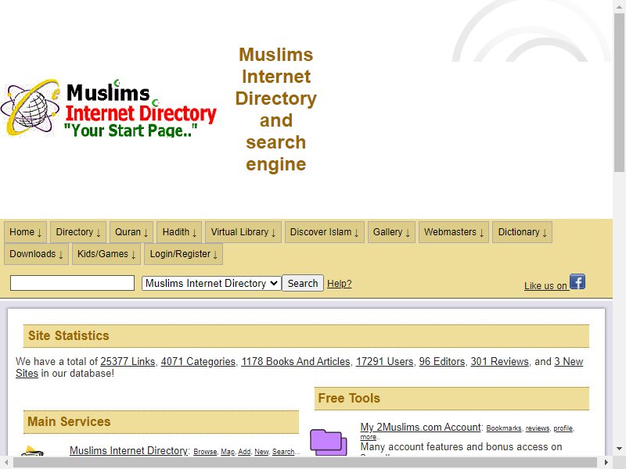The width and height of the screenshot is (626, 469).
Task: View the 96 Editors link
Action: tap(442, 361)
